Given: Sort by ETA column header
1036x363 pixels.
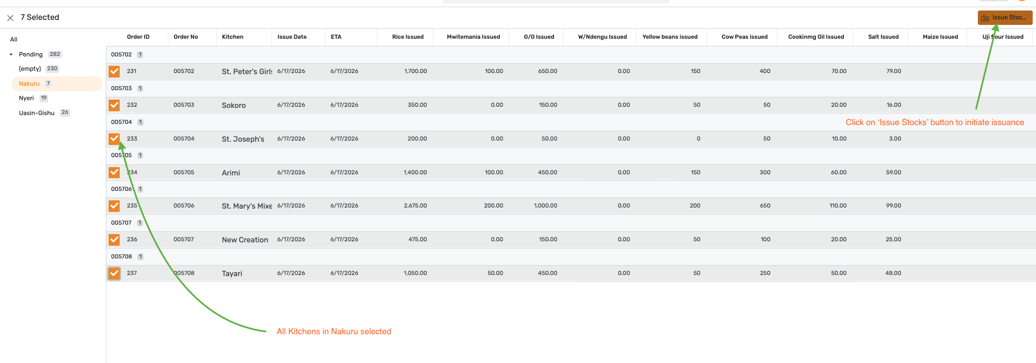Looking at the screenshot, I should (336, 37).
